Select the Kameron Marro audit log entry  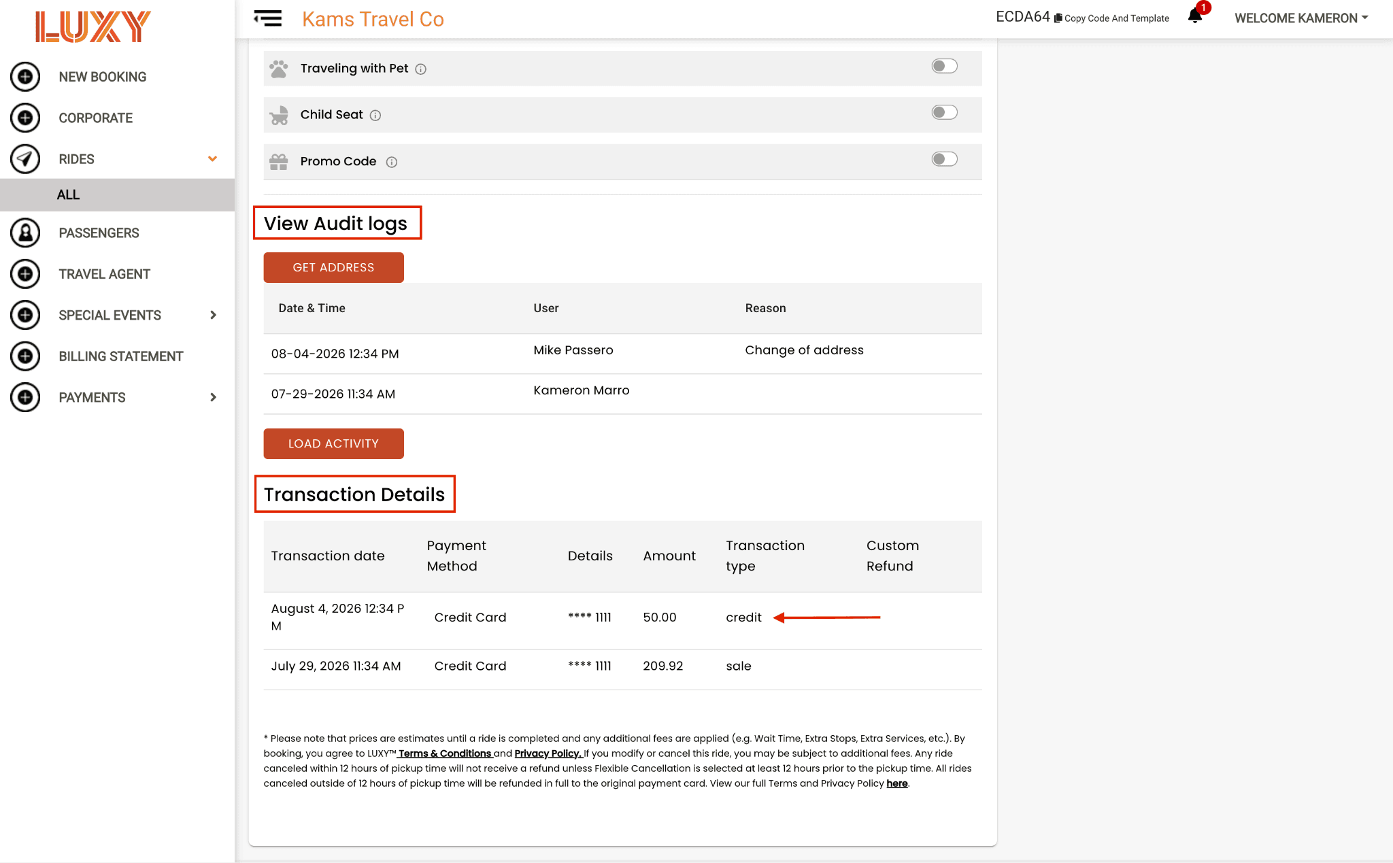(622, 394)
